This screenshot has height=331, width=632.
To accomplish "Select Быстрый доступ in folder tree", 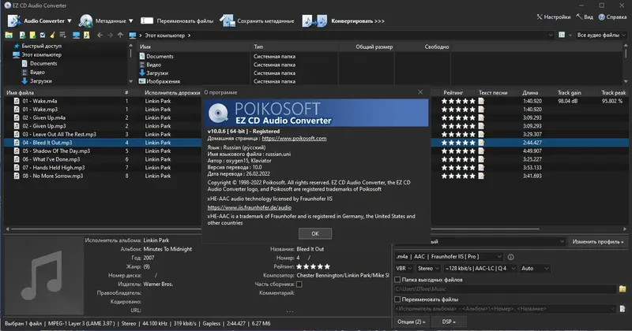I will (42, 46).
